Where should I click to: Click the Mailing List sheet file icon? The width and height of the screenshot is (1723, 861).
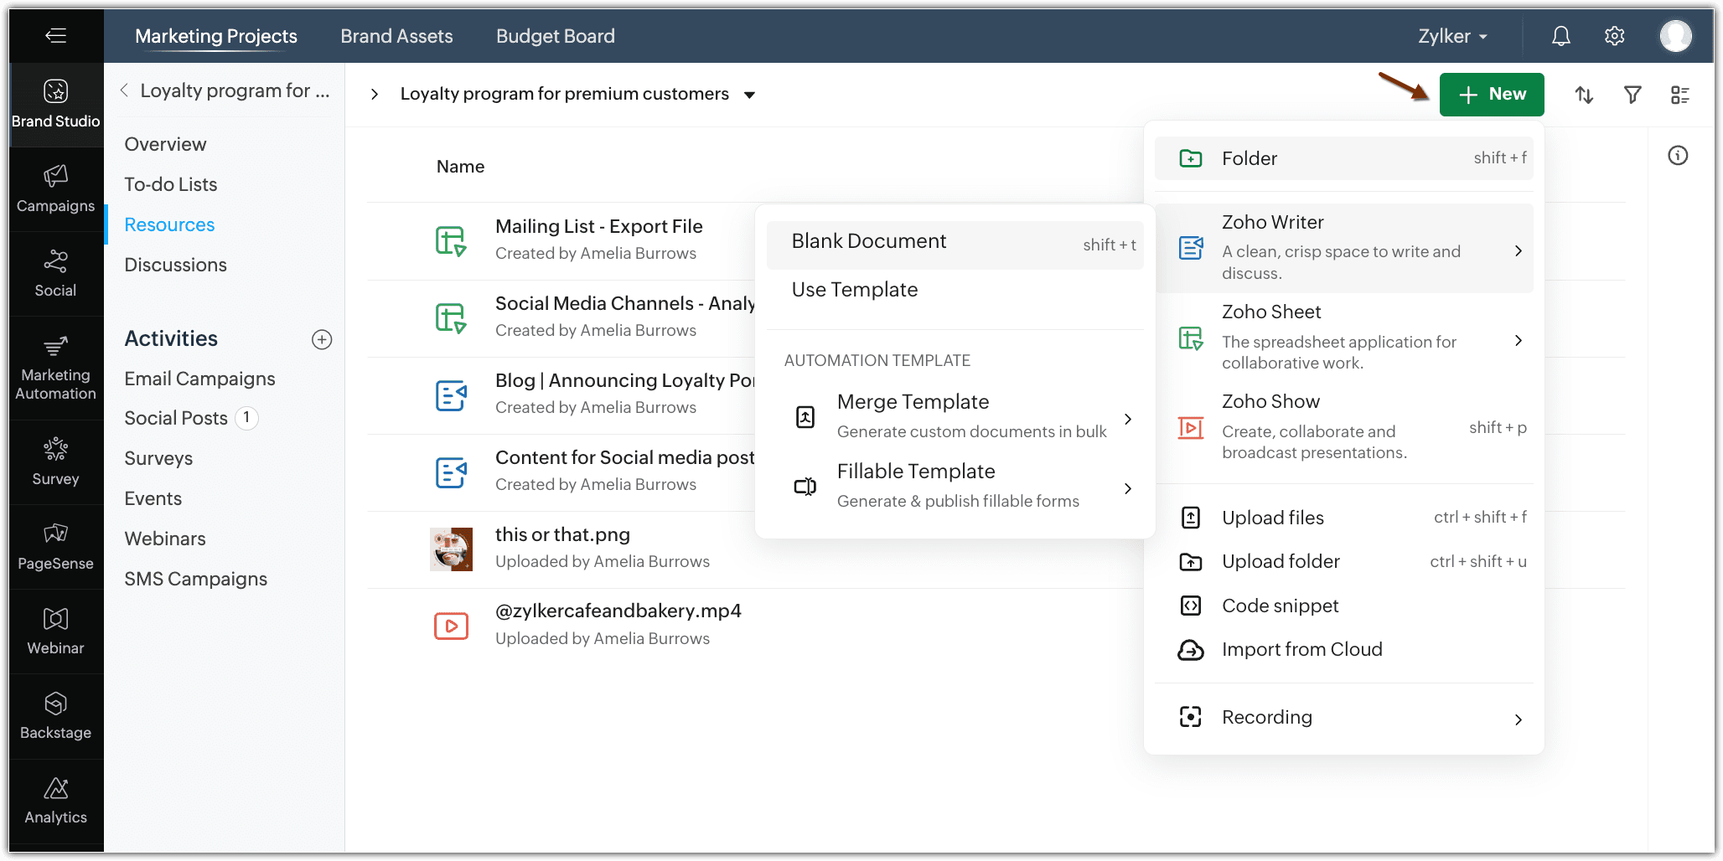click(451, 240)
